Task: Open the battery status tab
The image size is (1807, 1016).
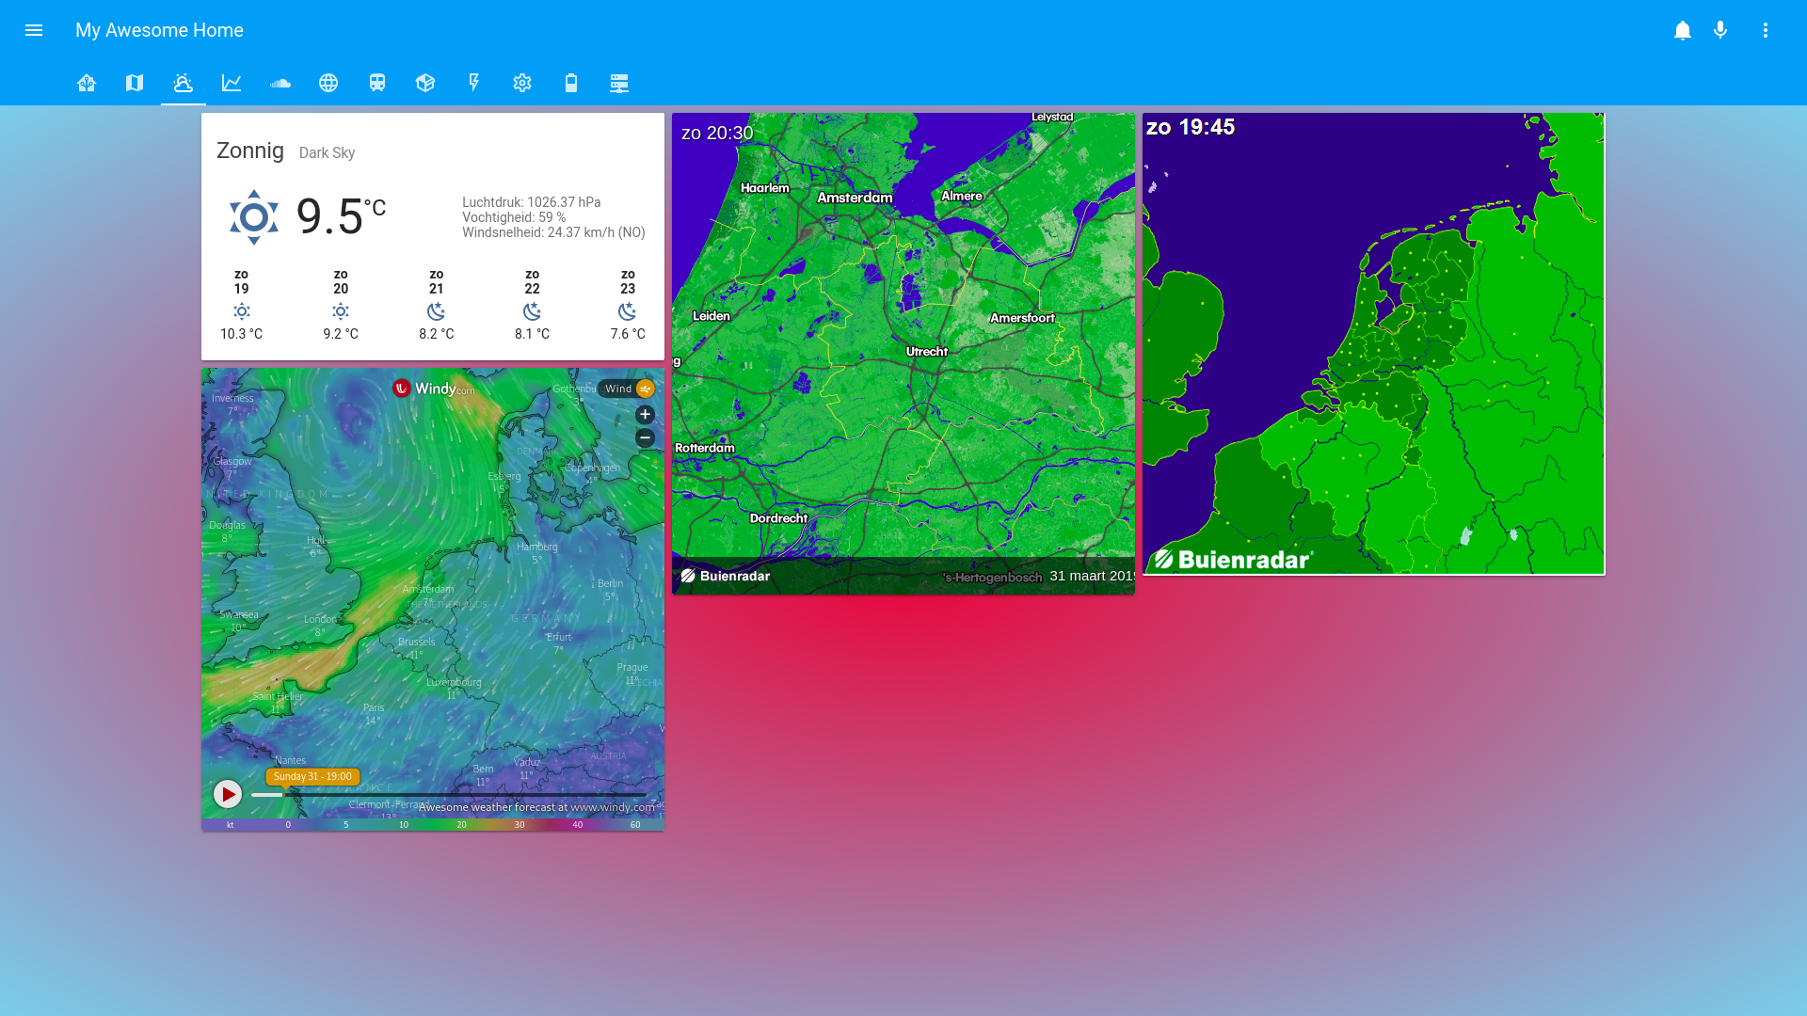Action: pyautogui.click(x=571, y=83)
